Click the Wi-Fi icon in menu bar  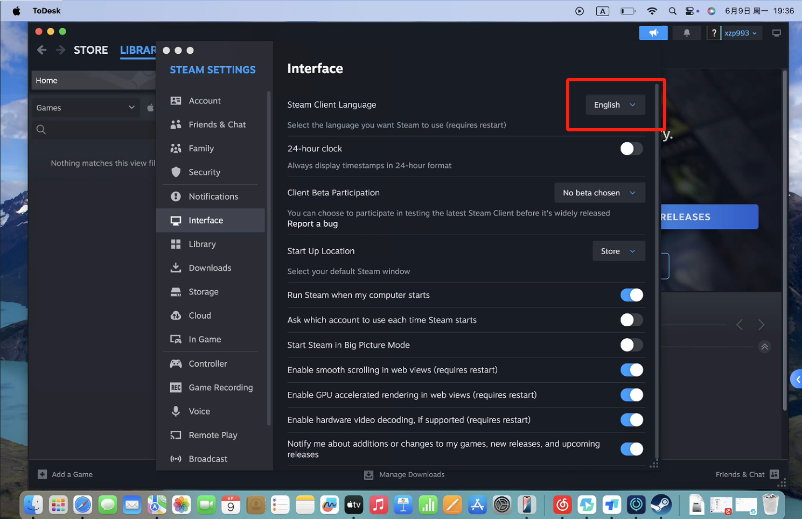click(652, 11)
